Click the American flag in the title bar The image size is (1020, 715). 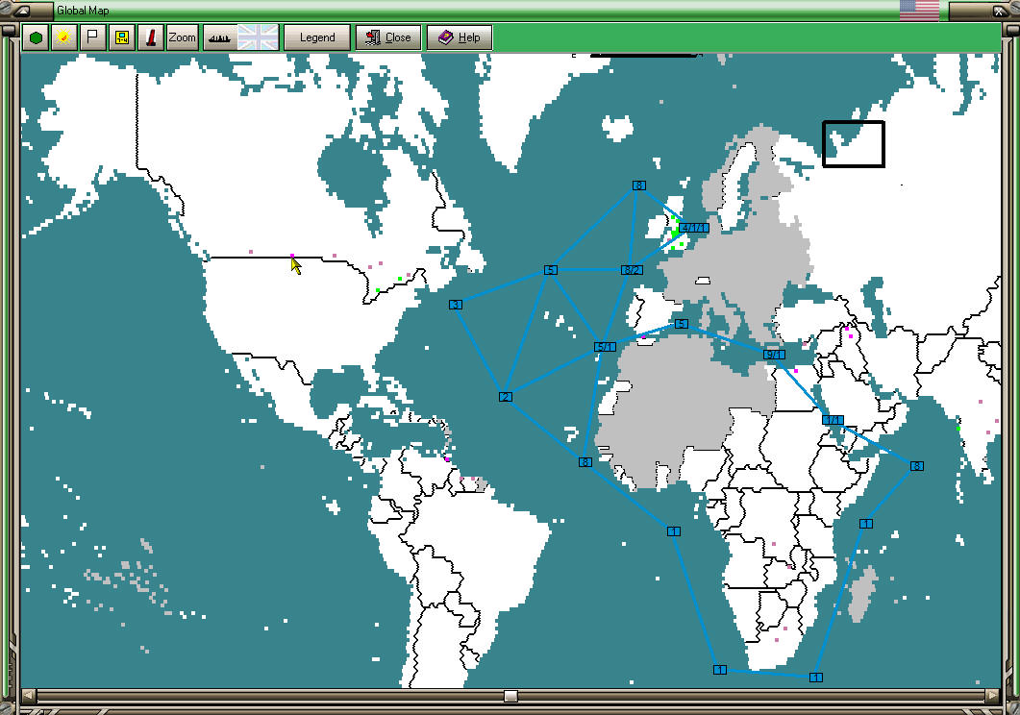pyautogui.click(x=919, y=9)
